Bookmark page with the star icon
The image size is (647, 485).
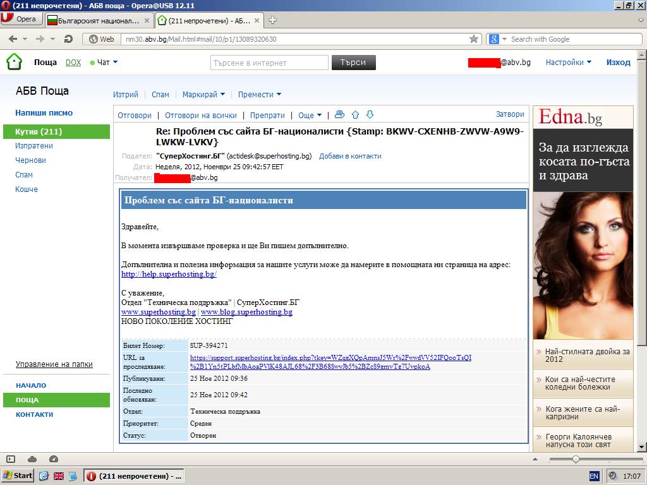click(x=474, y=39)
